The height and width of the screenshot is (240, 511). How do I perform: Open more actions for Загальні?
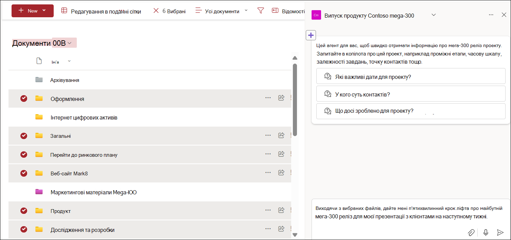click(x=268, y=135)
